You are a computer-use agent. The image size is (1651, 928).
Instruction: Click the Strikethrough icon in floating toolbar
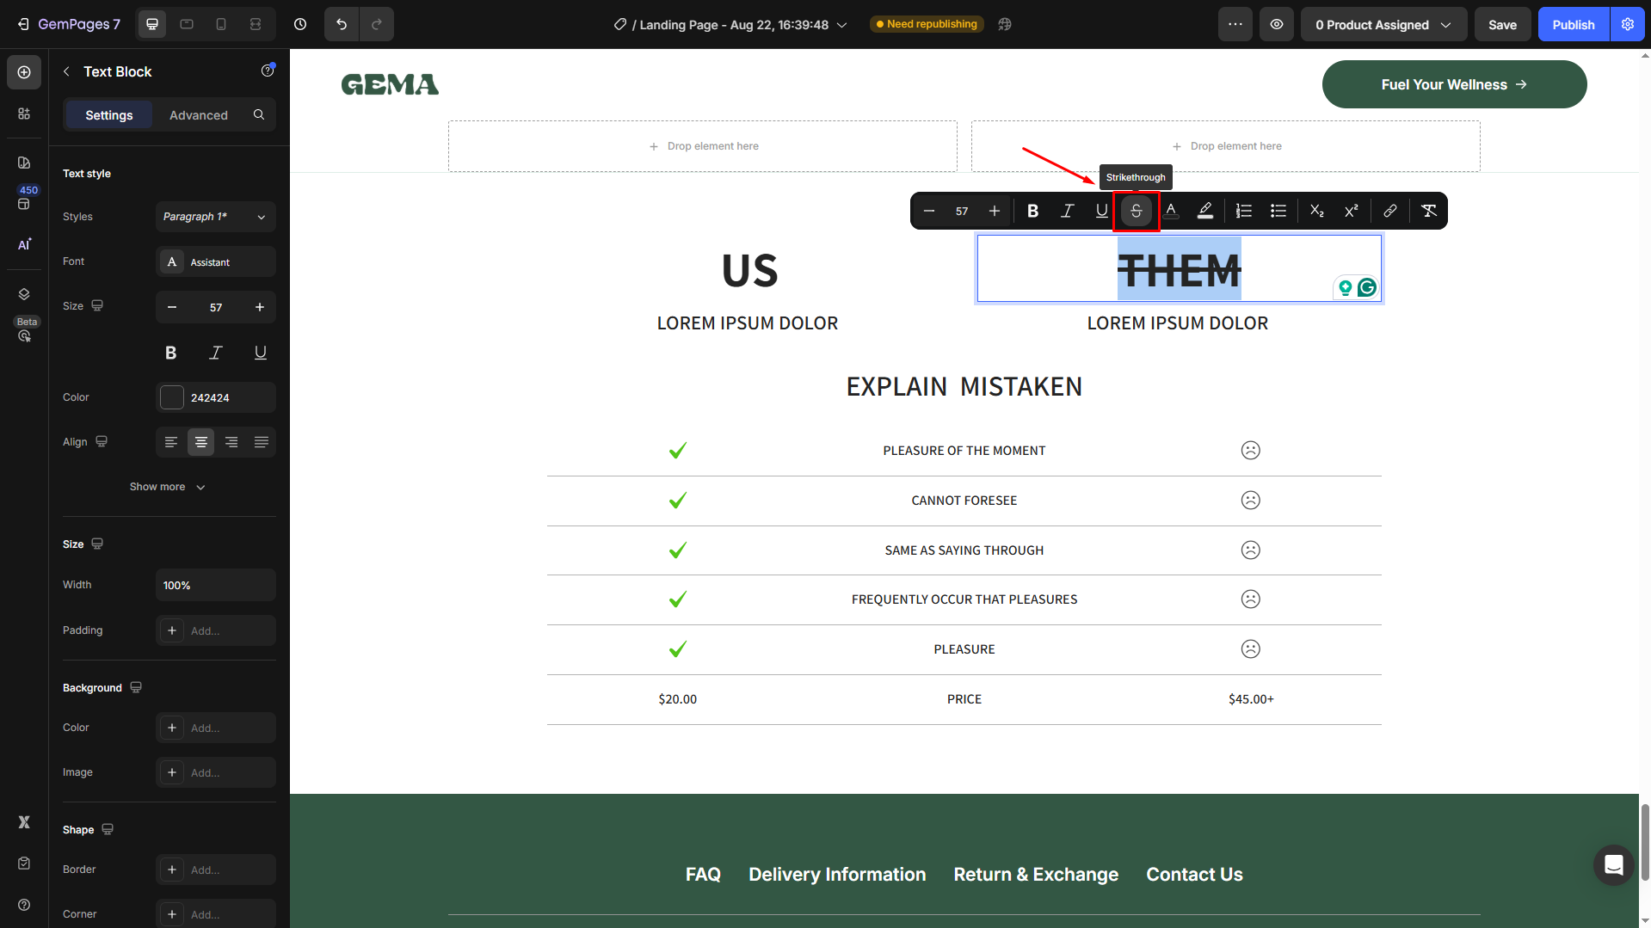coord(1136,211)
